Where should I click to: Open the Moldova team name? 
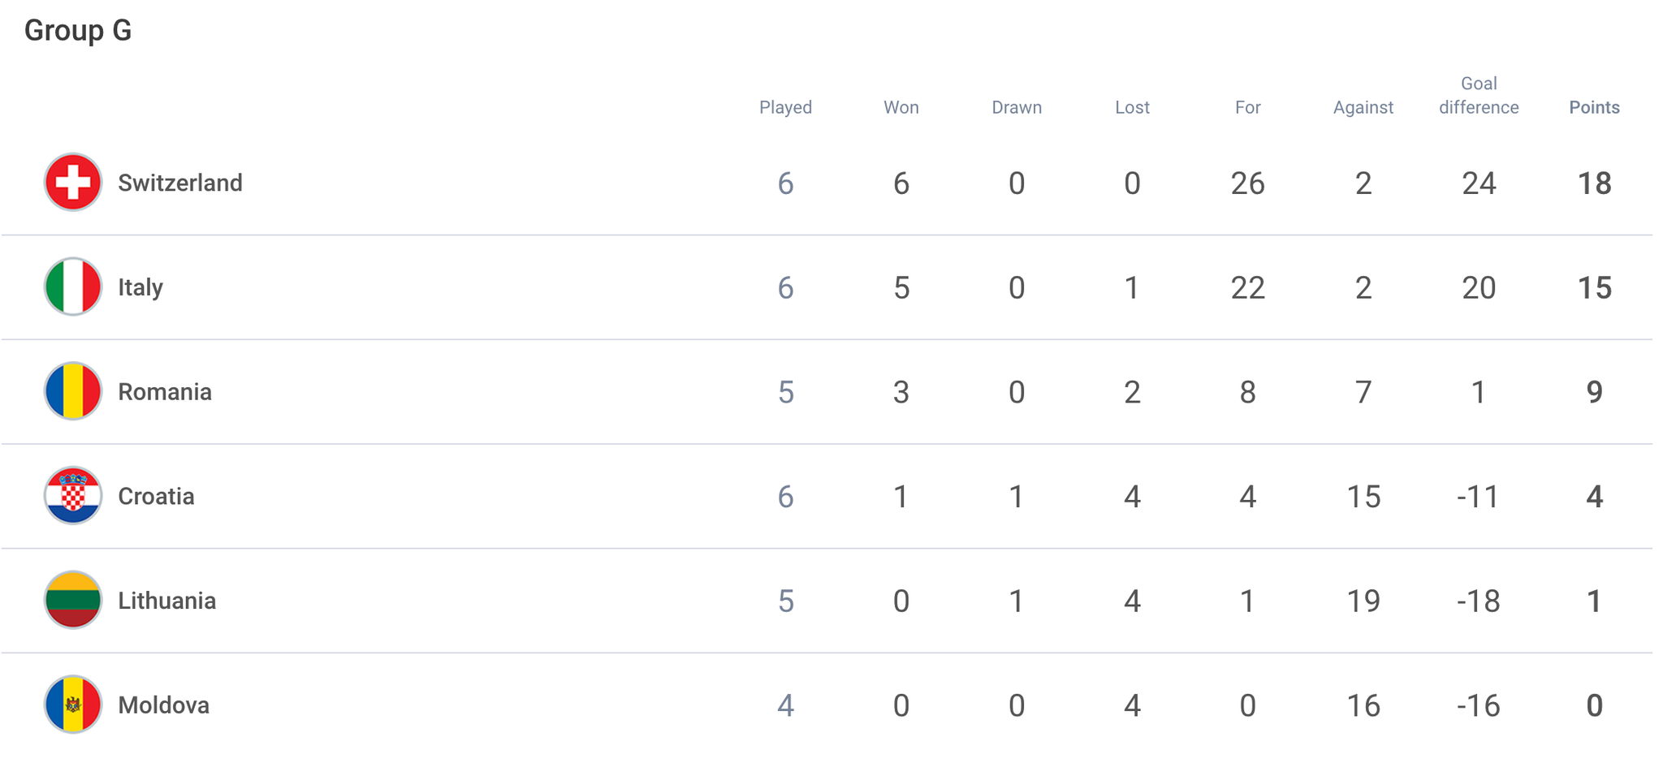pos(164,705)
